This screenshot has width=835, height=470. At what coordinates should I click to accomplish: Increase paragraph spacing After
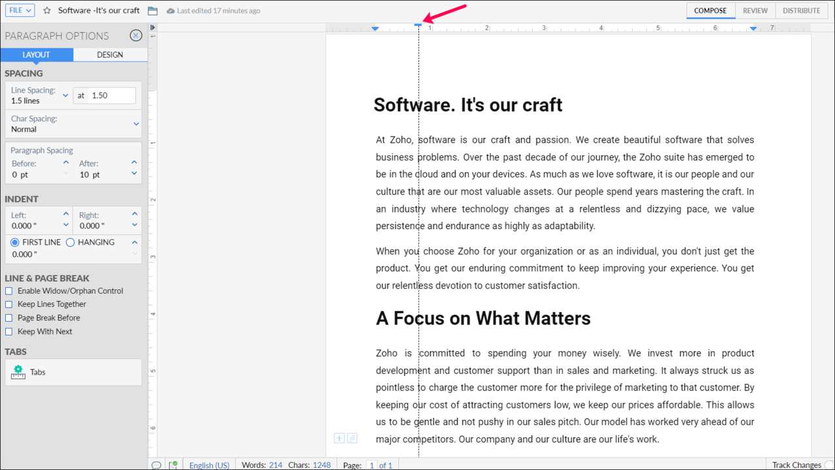pyautogui.click(x=134, y=163)
